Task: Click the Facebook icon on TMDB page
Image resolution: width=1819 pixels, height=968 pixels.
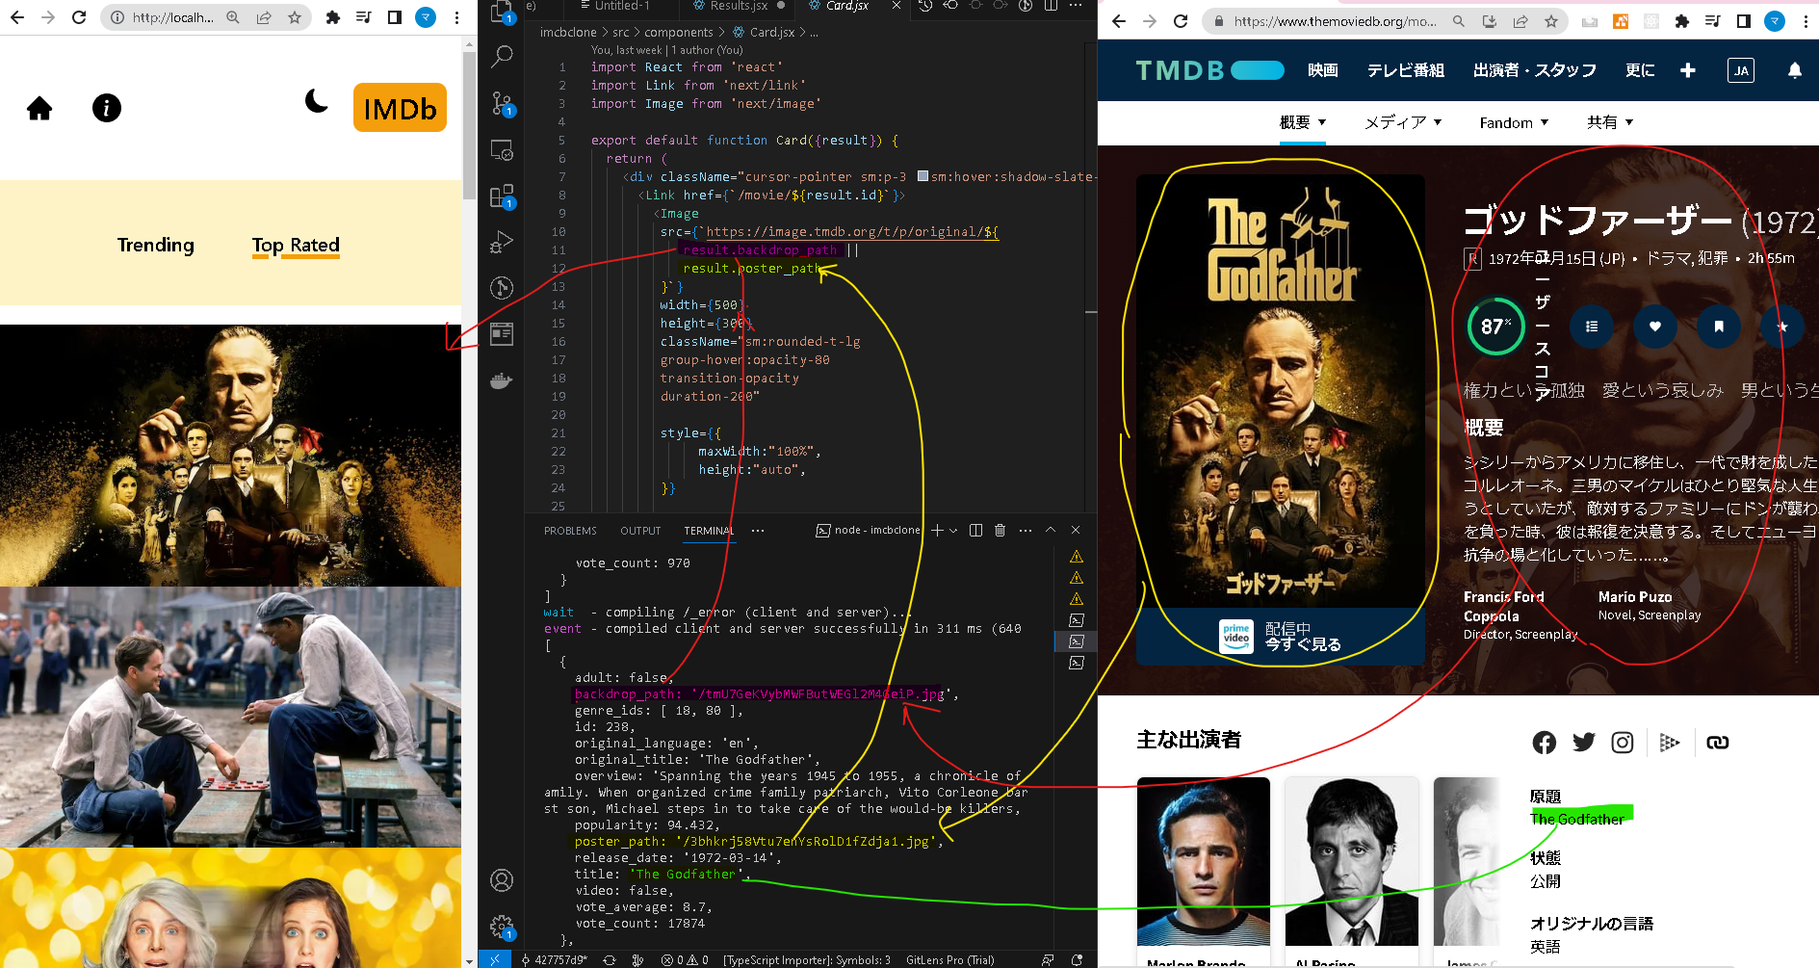Action: point(1545,743)
